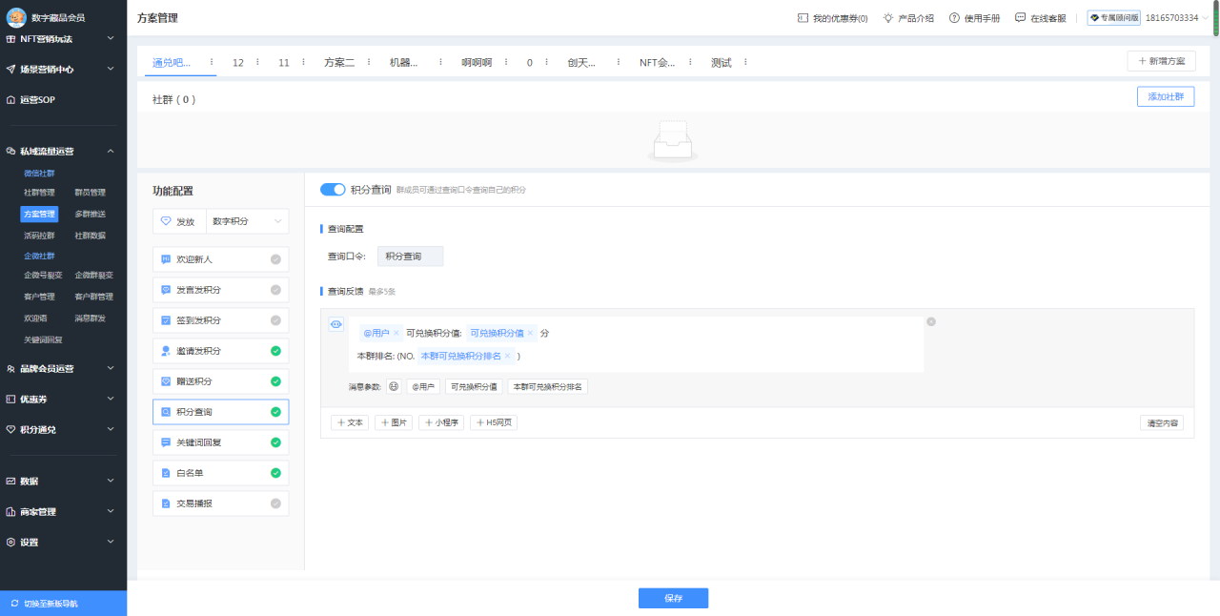Click the 关键词回复 feature icon
The height and width of the screenshot is (616, 1220).
click(166, 441)
